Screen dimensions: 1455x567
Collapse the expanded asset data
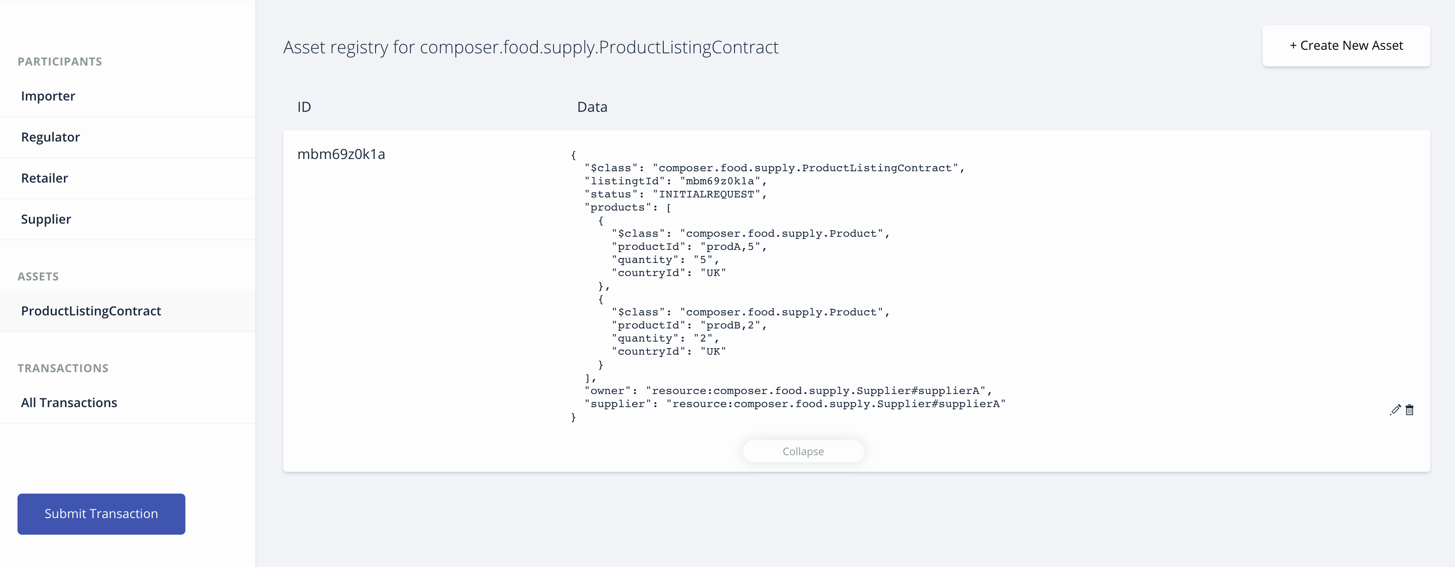click(803, 451)
